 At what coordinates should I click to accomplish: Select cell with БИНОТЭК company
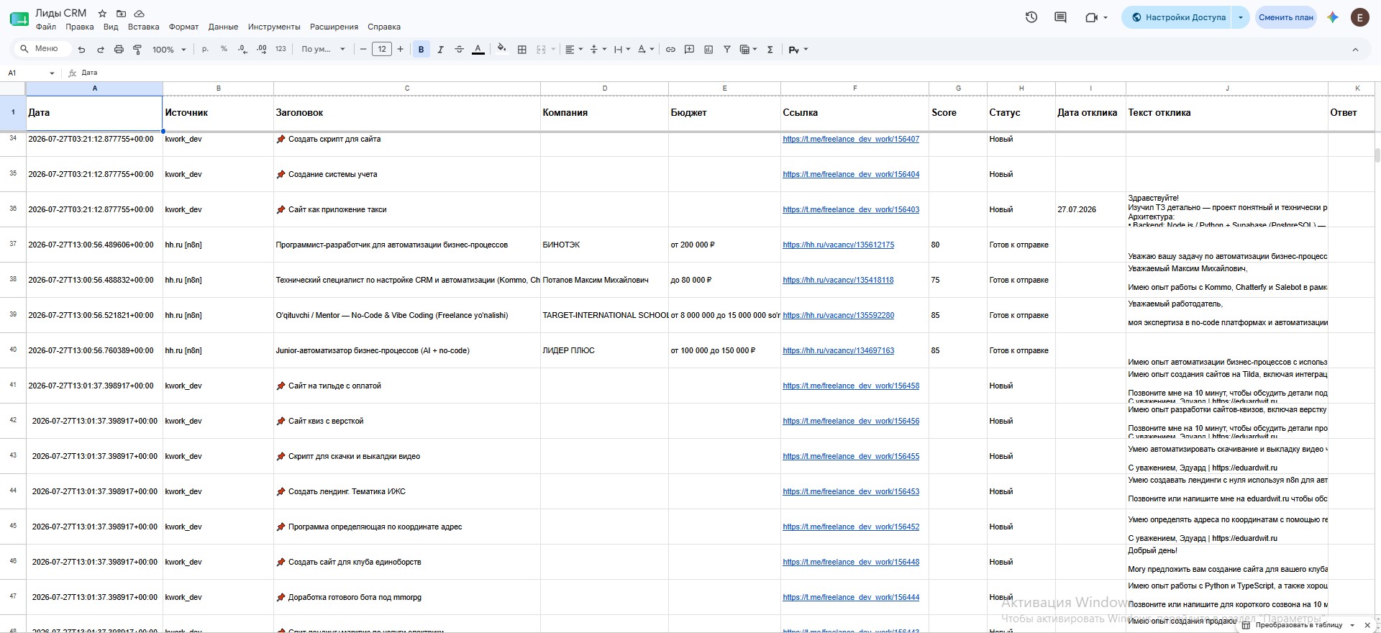point(604,245)
